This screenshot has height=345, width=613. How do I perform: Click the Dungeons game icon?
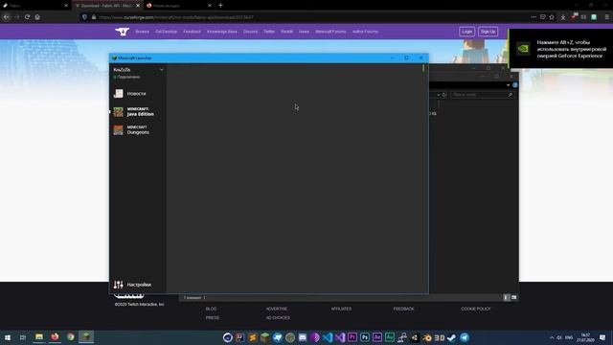tap(118, 130)
